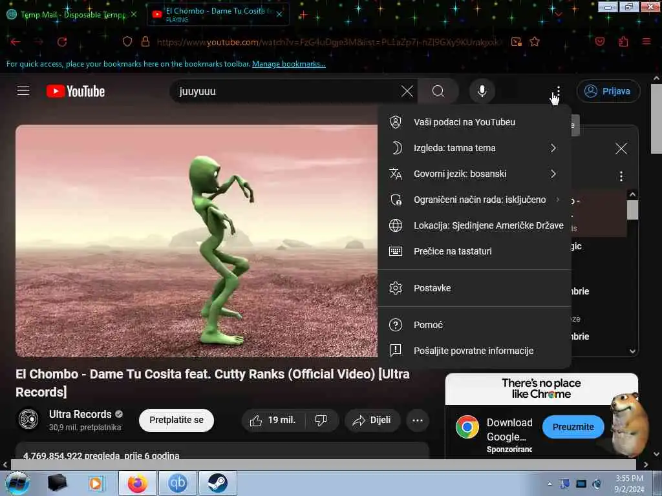662x496 pixels.
Task: Click the Manage bookmarks... link
Action: coord(289,64)
